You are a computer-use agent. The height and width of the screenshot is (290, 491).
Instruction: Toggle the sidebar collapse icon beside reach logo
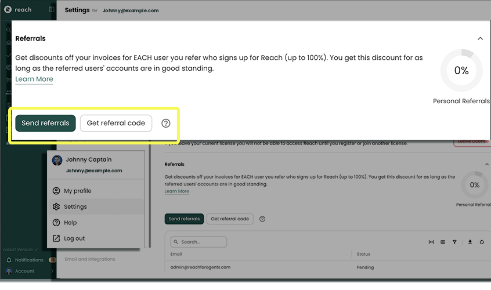51,10
